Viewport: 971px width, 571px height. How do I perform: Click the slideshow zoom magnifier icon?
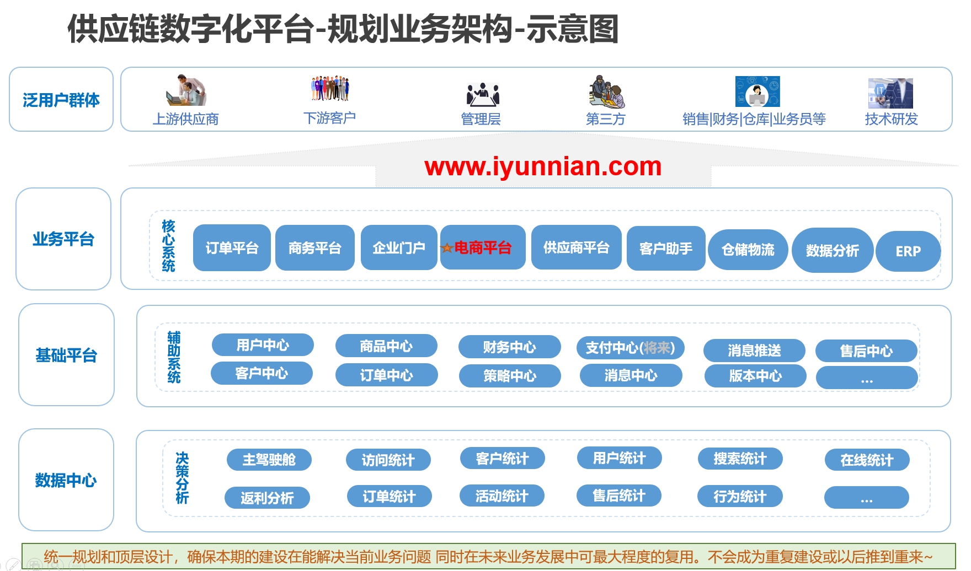coord(55,565)
